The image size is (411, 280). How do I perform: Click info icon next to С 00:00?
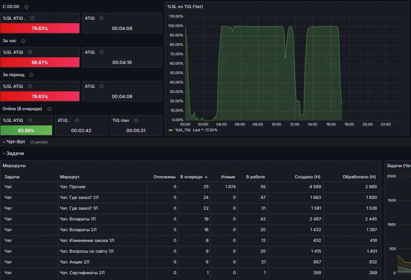[26, 7]
